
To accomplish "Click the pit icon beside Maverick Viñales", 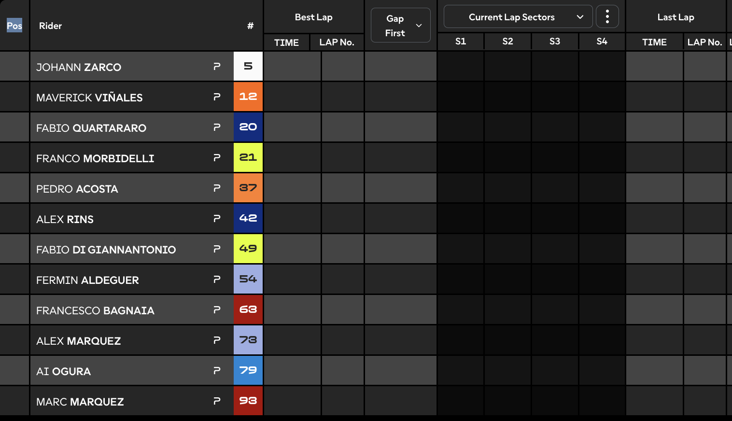I will pos(217,97).
